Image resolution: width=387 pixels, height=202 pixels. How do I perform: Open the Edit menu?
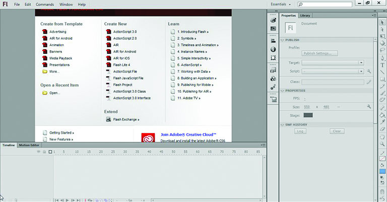pos(28,5)
